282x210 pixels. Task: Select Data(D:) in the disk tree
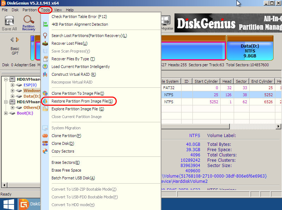tap(32, 96)
